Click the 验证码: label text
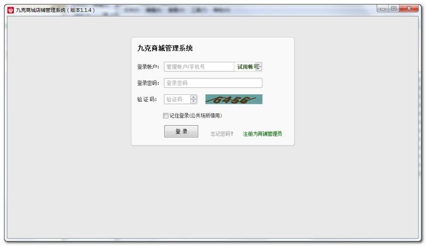 pos(147,100)
